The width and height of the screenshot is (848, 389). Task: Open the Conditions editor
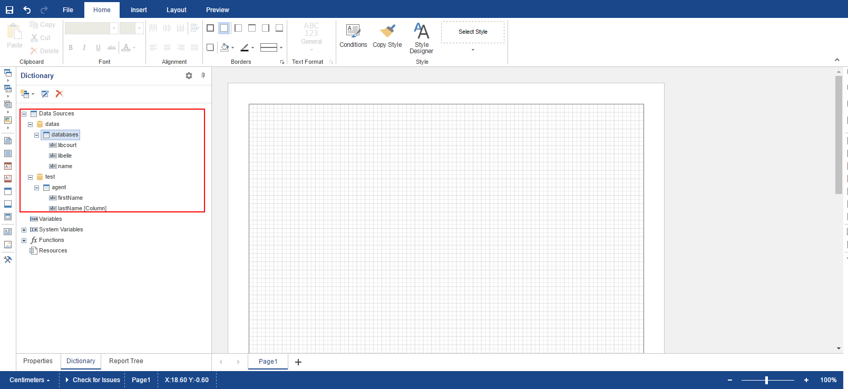(353, 36)
